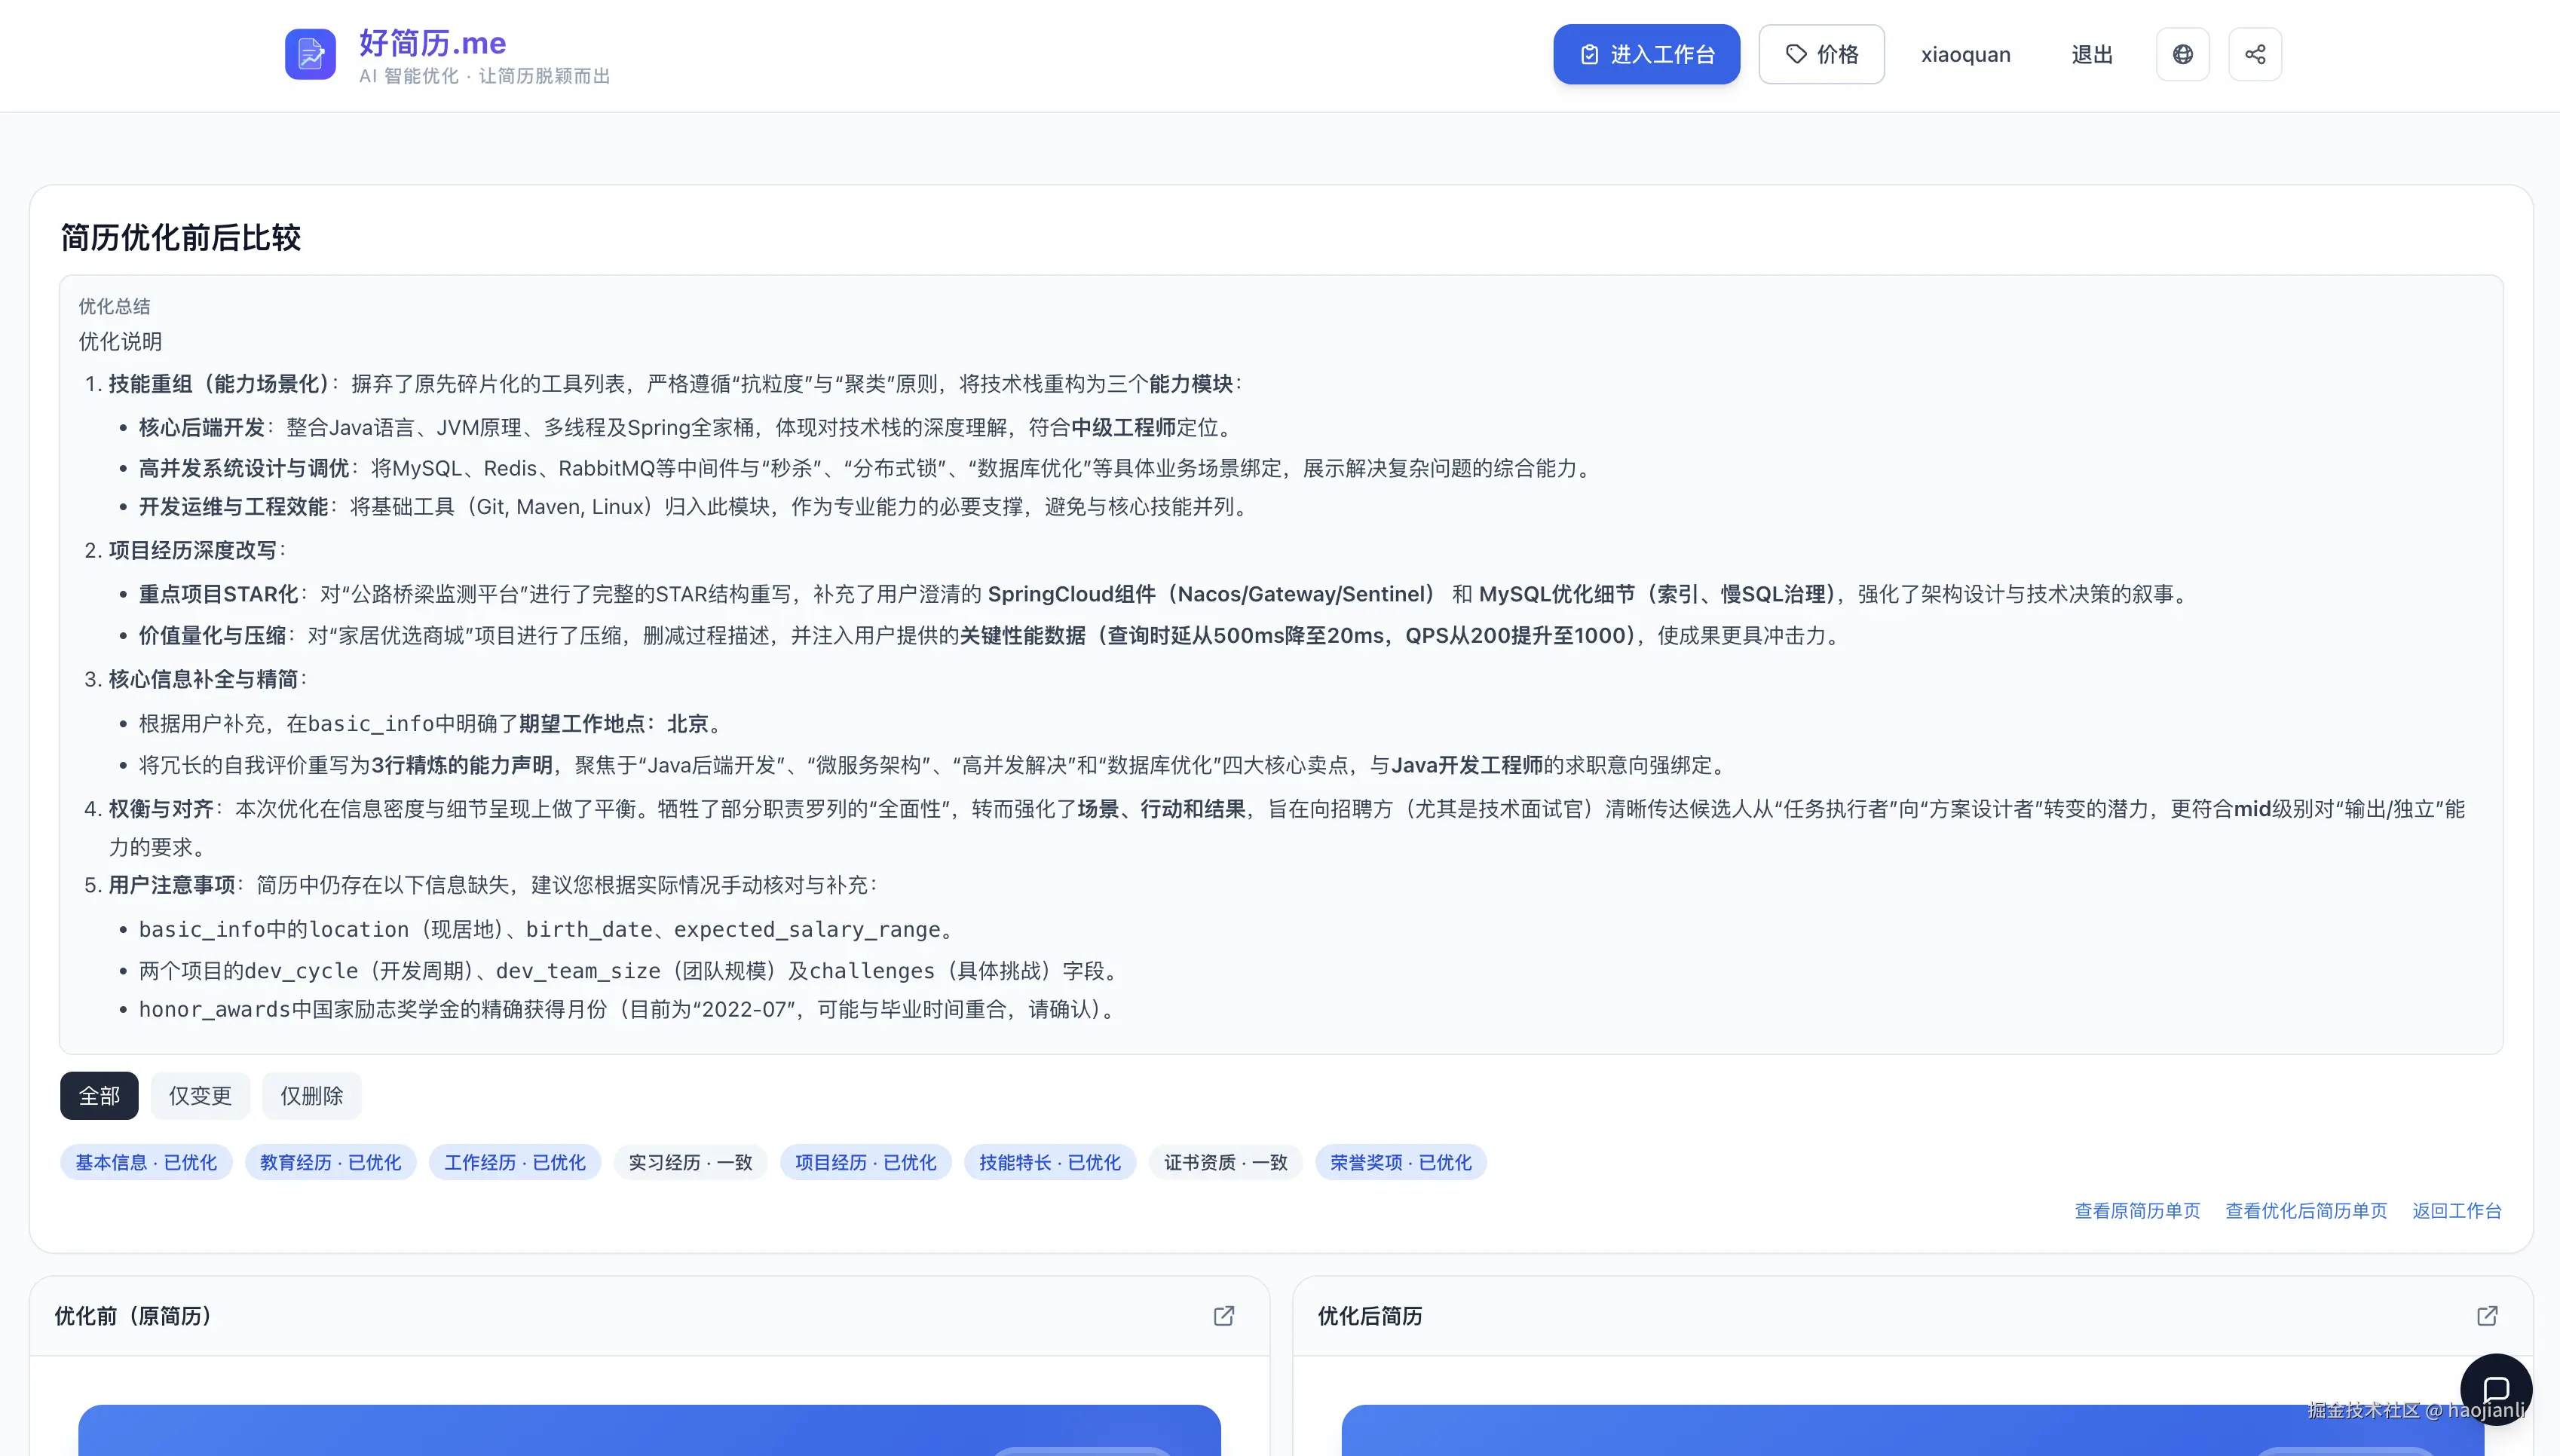Toggle the 仅变更 filter
Viewport: 2560px width, 1456px height.
(199, 1096)
